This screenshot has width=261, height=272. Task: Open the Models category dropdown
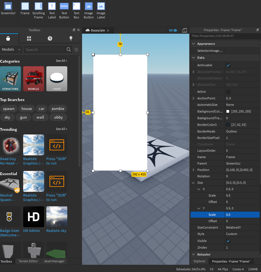tap(11, 50)
